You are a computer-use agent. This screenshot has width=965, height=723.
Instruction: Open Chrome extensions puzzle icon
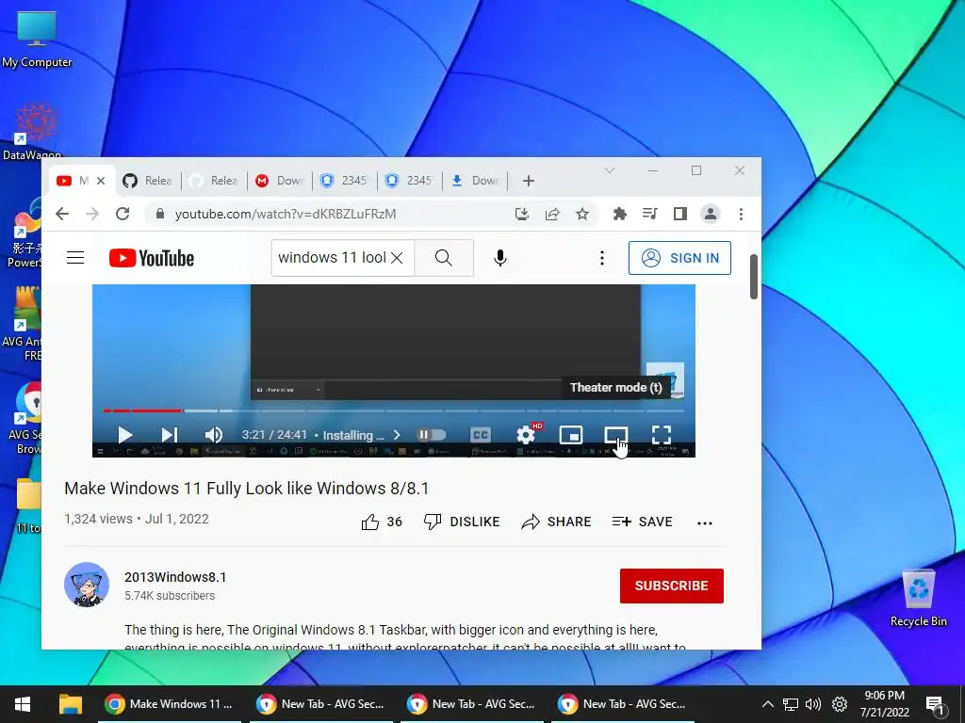click(620, 214)
